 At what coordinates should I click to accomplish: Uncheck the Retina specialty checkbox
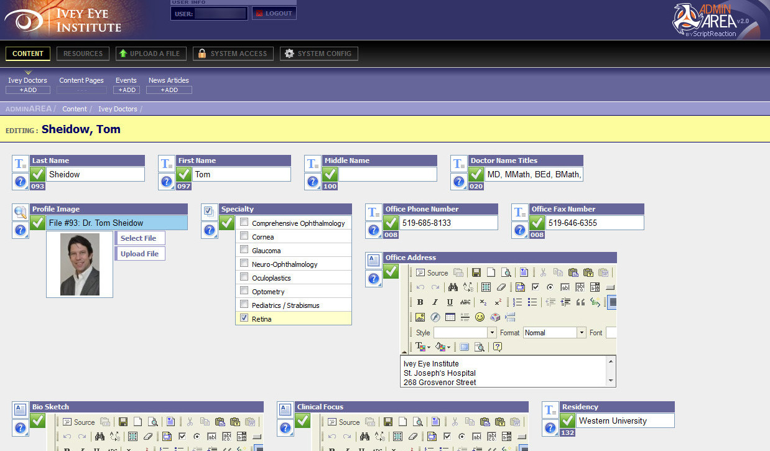244,318
